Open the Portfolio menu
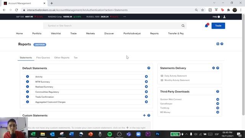The height and width of the screenshot is (138, 245). pos(37,33)
